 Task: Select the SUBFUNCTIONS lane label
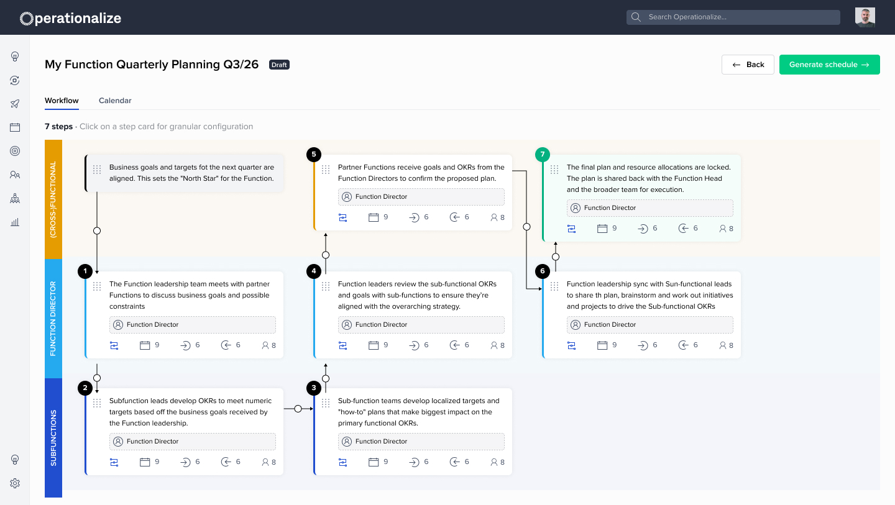pos(53,438)
